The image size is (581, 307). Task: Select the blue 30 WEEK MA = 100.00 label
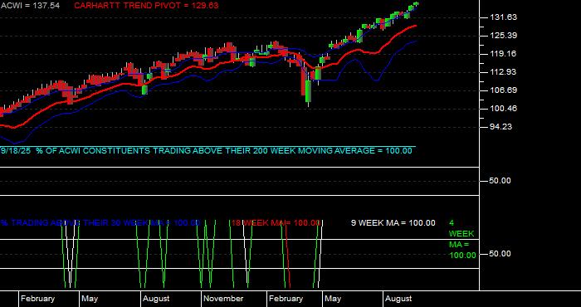[100, 223]
